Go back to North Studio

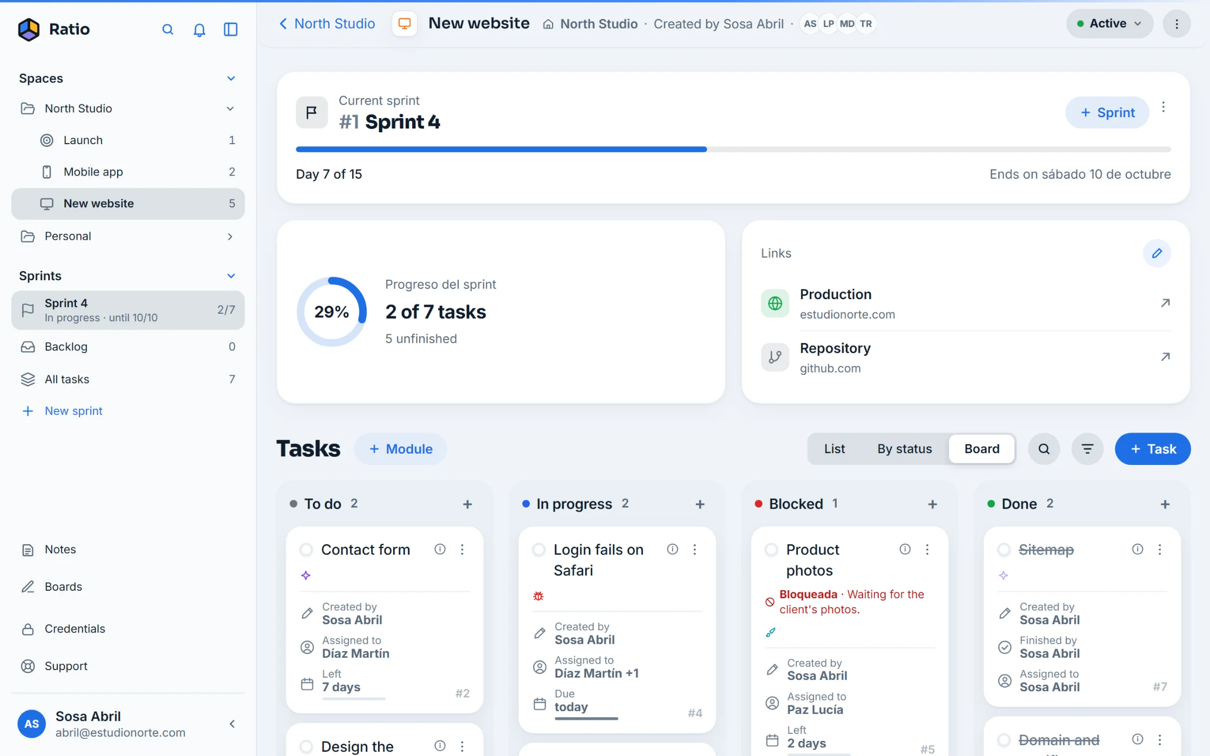coord(327,24)
